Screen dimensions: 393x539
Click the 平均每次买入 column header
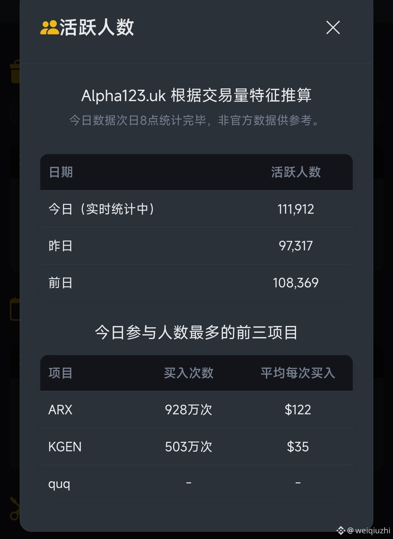click(x=298, y=373)
